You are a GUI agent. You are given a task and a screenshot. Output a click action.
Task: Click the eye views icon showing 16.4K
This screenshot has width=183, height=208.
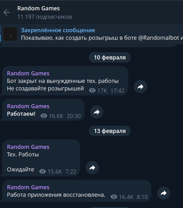[x=114, y=197]
